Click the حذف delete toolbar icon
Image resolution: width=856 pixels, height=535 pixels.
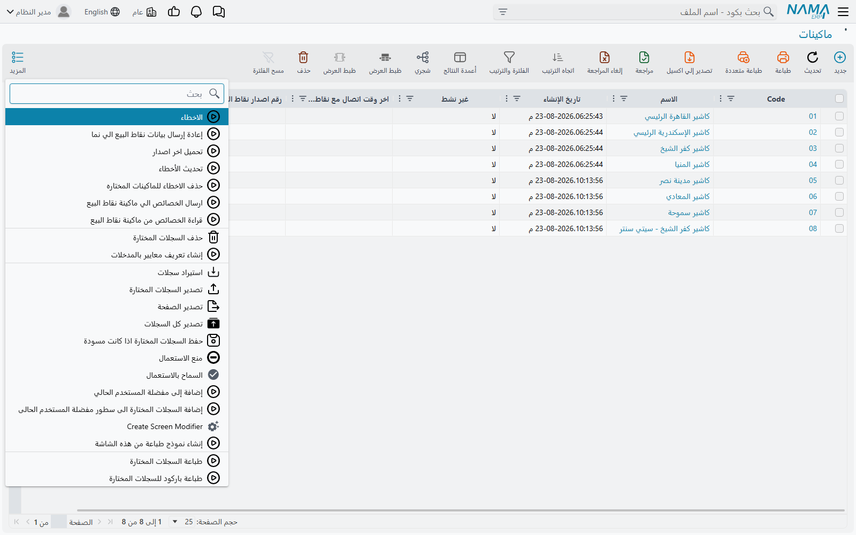tap(303, 57)
